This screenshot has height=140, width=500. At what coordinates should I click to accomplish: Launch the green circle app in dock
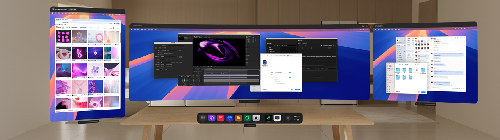pyautogui.click(x=247, y=117)
